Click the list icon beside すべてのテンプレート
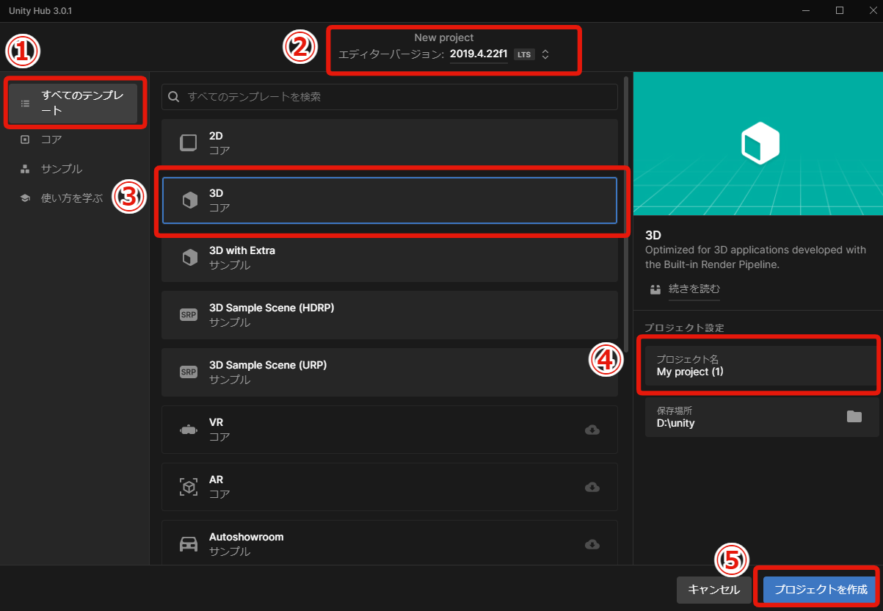 25,104
